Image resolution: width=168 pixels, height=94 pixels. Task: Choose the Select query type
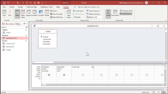(x=17, y=14)
